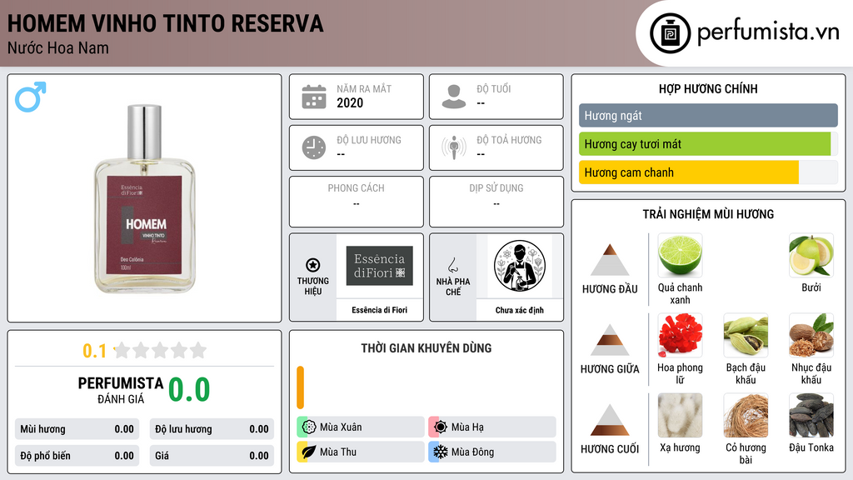This screenshot has width=853, height=480.
Task: Click the title HOMEM VINHO TINTO RESERVA
Action: pyautogui.click(x=166, y=23)
